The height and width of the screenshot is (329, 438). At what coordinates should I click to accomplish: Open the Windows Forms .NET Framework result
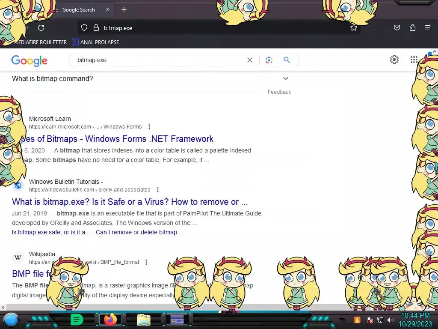[117, 139]
